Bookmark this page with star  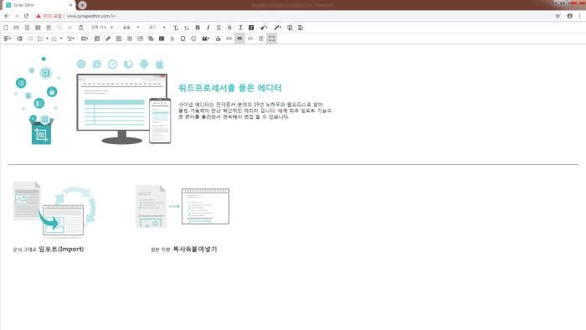tap(558, 16)
